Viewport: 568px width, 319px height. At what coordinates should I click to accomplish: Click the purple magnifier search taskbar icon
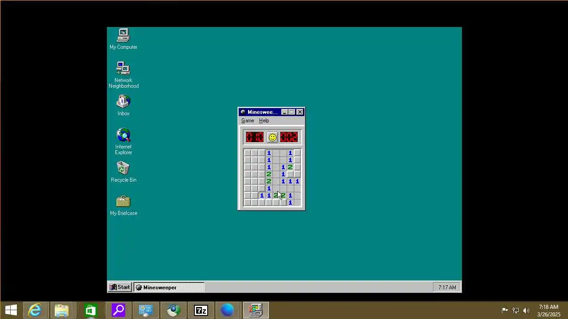118,310
